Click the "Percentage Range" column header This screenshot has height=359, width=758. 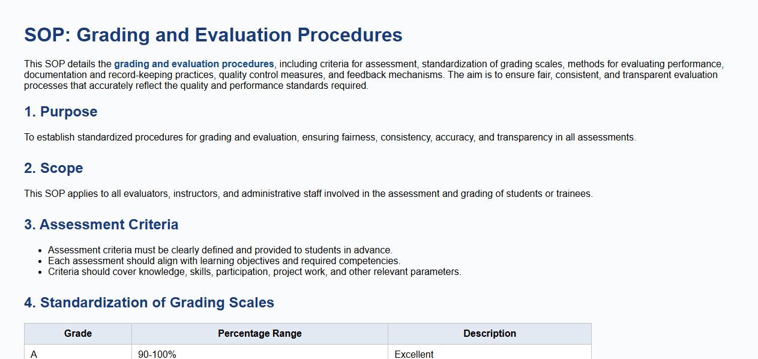pos(259,334)
